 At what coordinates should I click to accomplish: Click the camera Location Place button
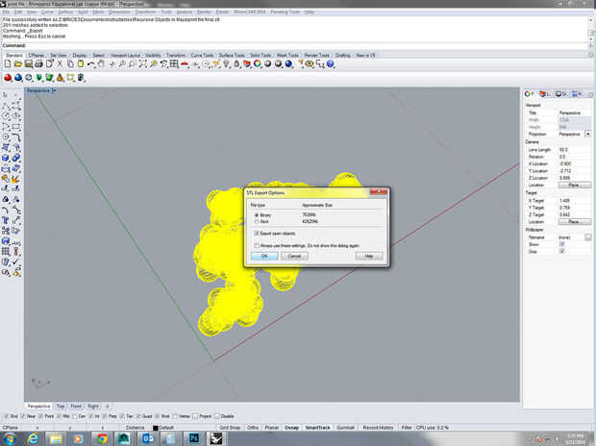coord(574,185)
